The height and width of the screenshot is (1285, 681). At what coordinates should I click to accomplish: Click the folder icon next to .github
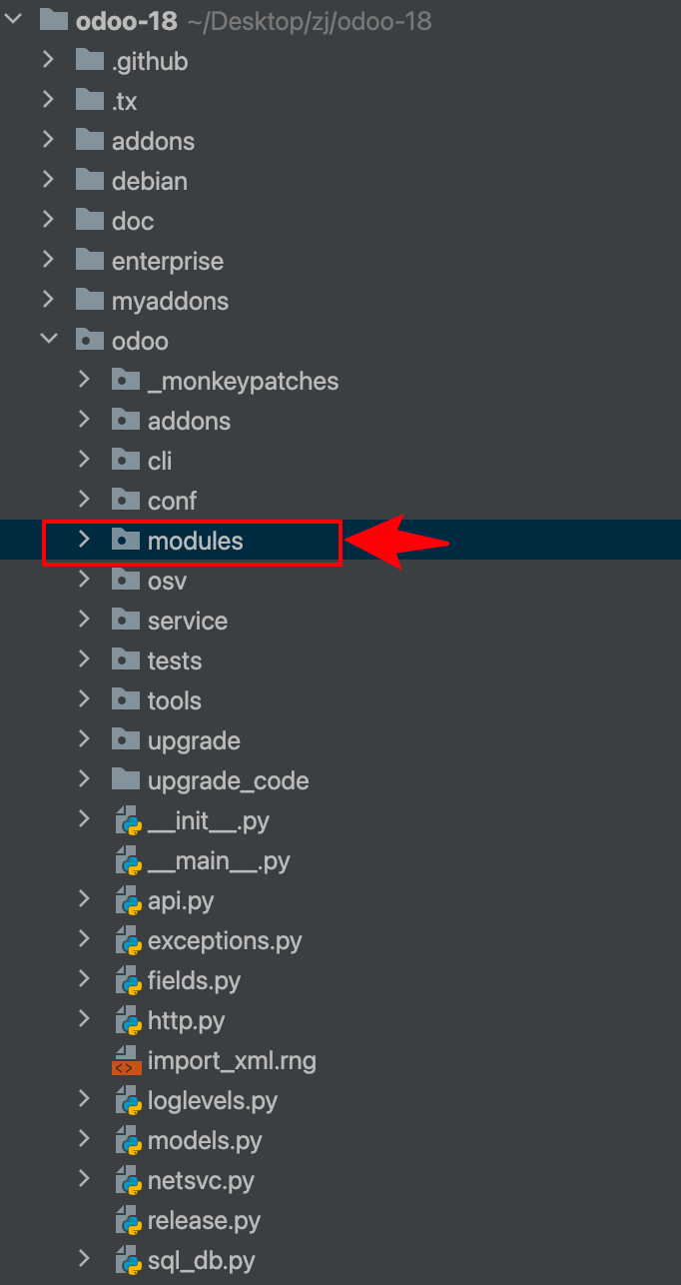[90, 61]
